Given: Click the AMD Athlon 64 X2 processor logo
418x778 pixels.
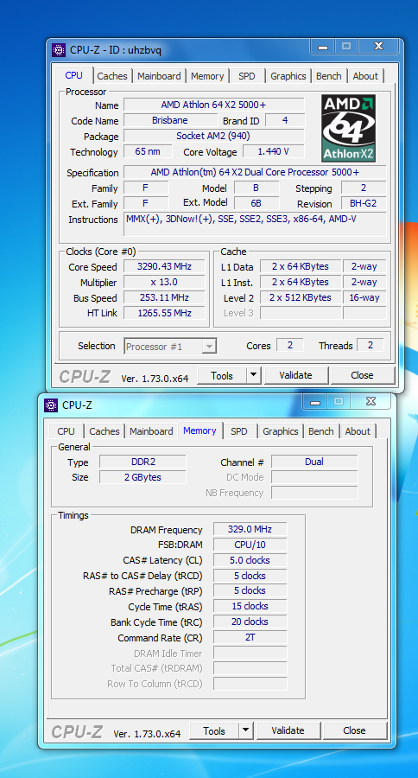Looking at the screenshot, I should point(349,129).
